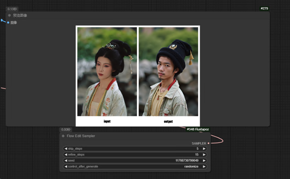Select next control_after_generate option with right arrow
Screen dimensions: 290x179
pyautogui.click(x=204, y=167)
